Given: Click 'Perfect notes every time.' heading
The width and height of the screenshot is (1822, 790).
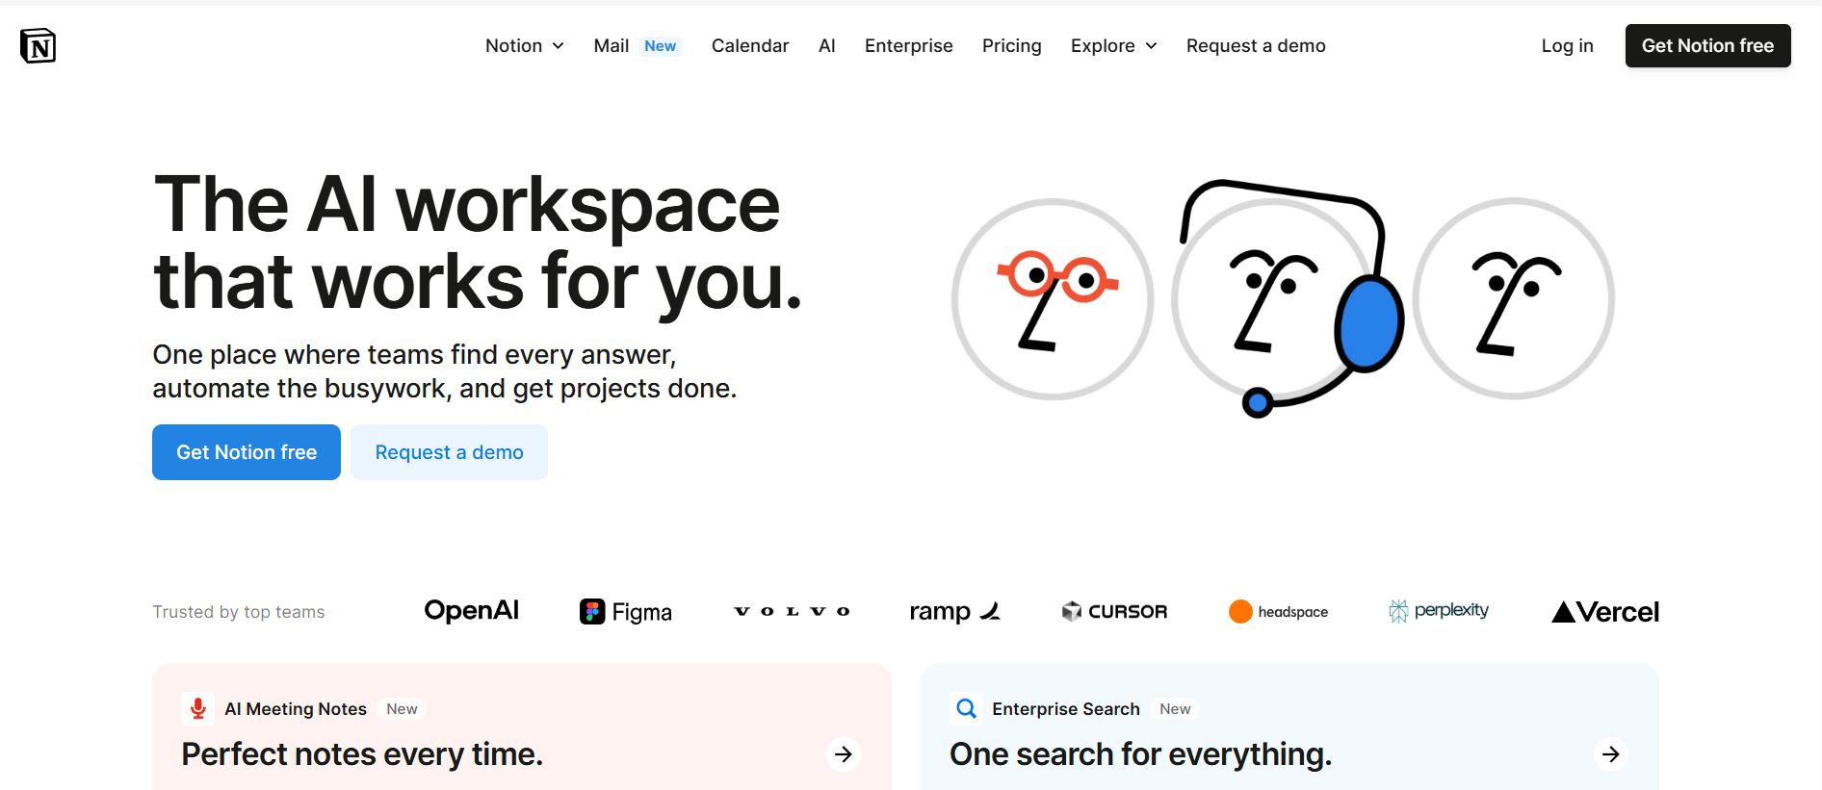Looking at the screenshot, I should tap(362, 754).
